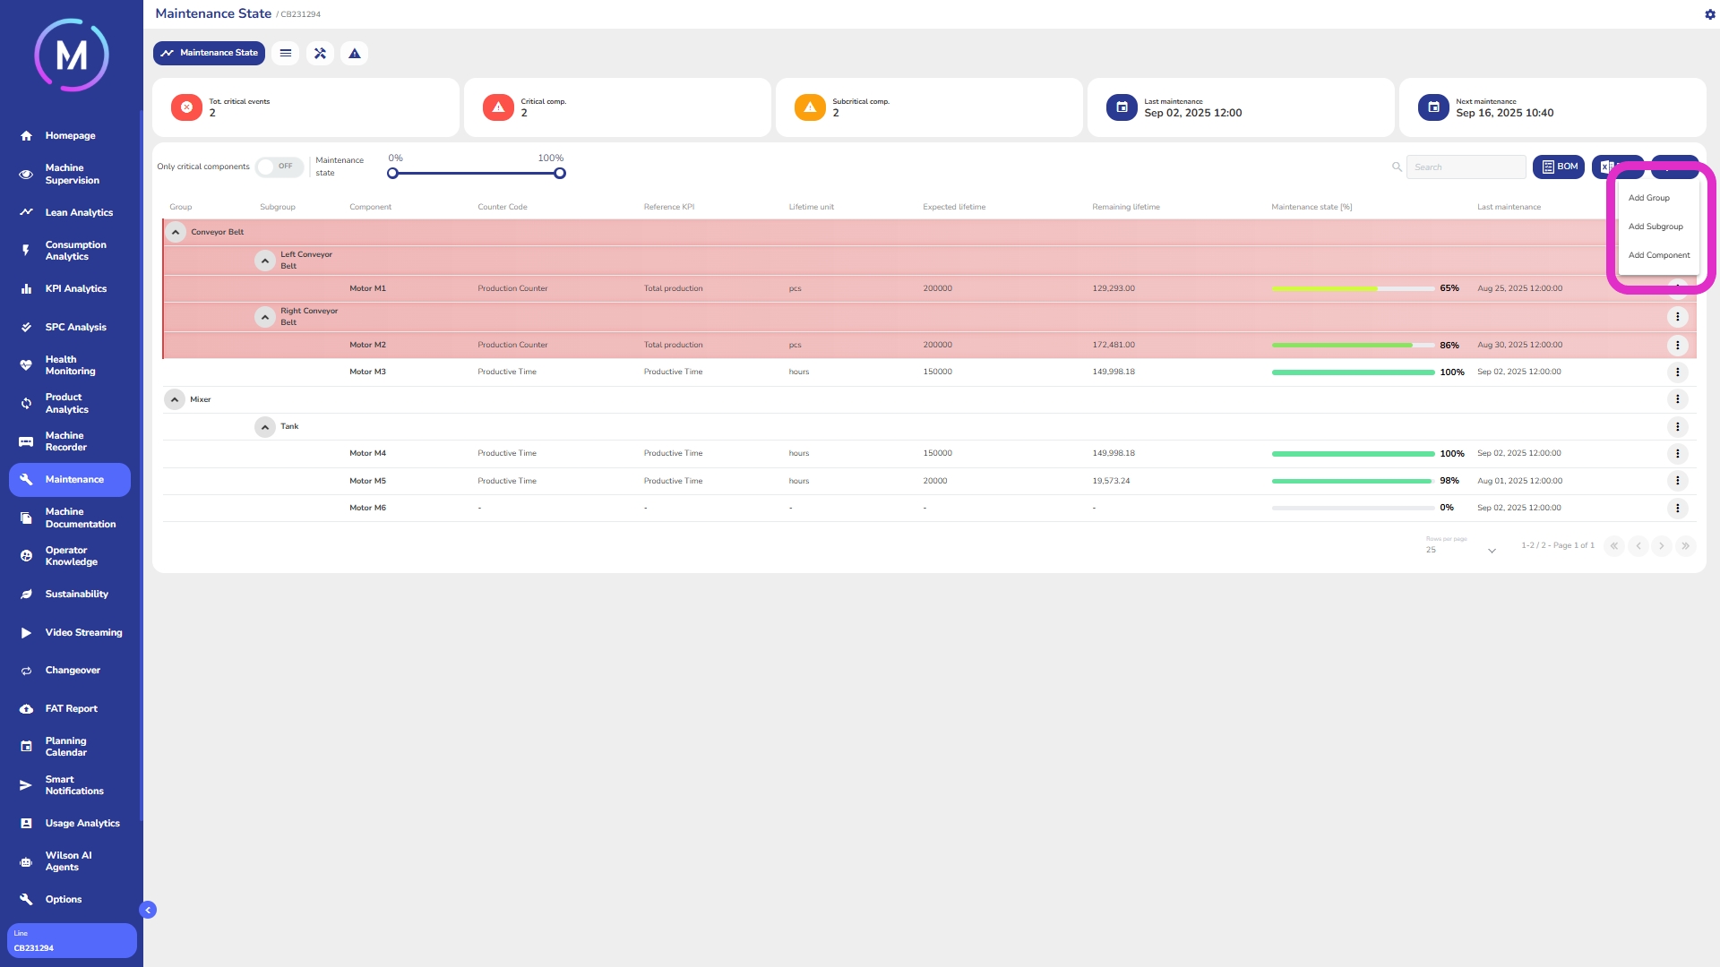Image resolution: width=1720 pixels, height=967 pixels.
Task: Collapse the Tank subgroup
Action: (265, 427)
